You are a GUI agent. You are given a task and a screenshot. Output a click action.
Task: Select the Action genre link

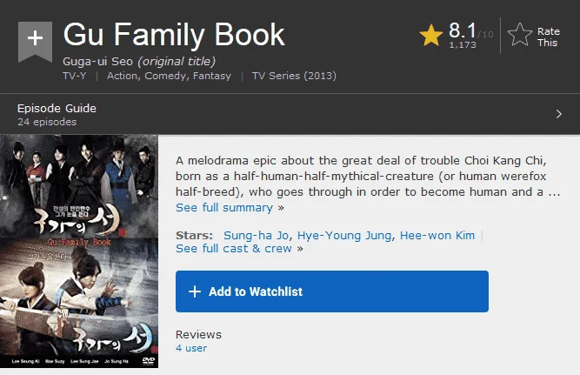tap(123, 76)
